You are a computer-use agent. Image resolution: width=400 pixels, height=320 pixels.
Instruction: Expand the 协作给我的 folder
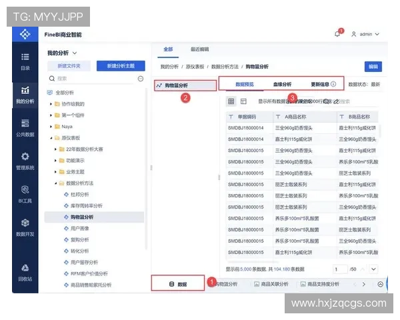(51, 104)
